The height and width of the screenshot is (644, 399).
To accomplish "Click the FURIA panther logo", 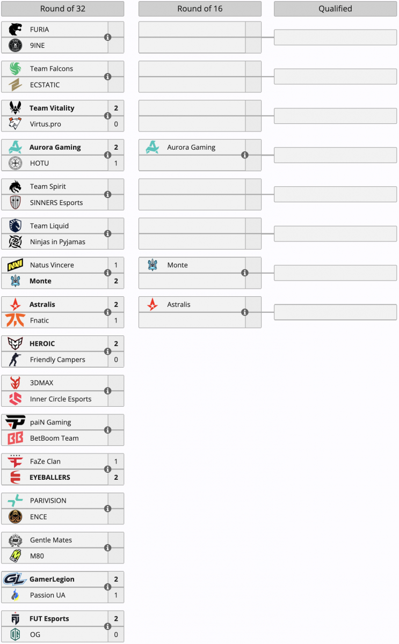I will click(15, 30).
